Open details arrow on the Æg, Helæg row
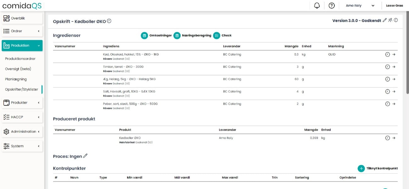 coord(393,79)
